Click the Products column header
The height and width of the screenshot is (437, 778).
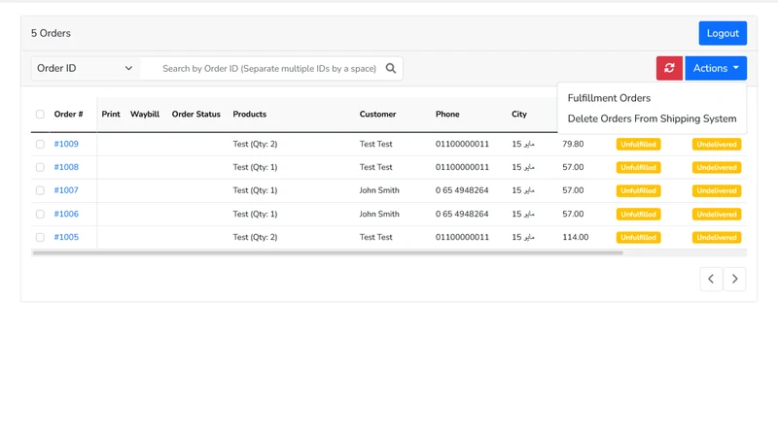[250, 114]
